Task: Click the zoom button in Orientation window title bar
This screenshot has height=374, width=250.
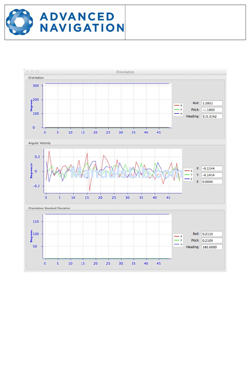Action: (x=37, y=72)
